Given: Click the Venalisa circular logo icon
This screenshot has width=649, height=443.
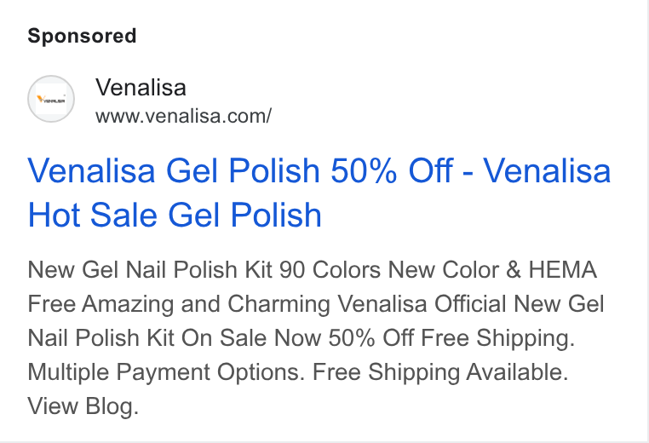Looking at the screenshot, I should [x=51, y=99].
